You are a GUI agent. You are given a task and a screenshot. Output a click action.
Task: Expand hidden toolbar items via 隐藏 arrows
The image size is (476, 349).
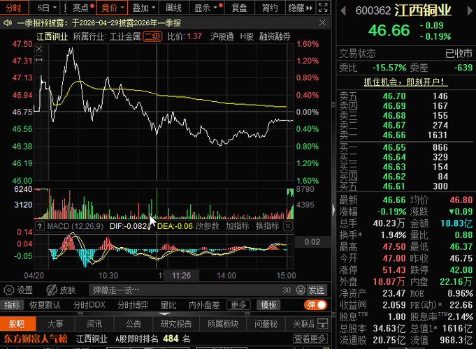tap(301, 8)
